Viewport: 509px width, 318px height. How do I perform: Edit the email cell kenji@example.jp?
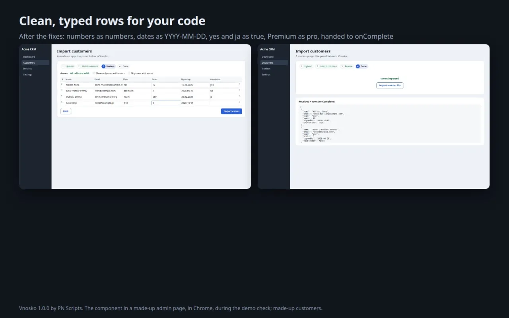pos(108,103)
